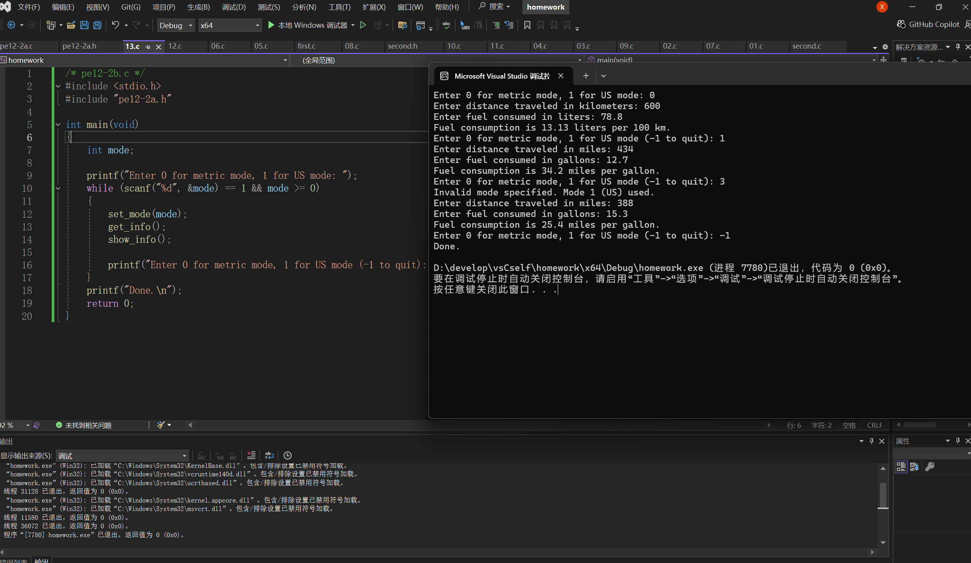Screen dimensions: 971x563
Task: Toggle output timestamps clock icon
Action: pyautogui.click(x=287, y=455)
